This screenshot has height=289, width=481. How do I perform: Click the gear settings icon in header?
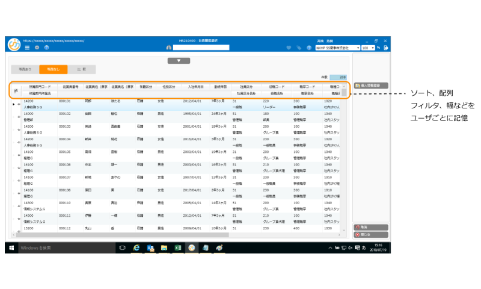[x=37, y=47]
